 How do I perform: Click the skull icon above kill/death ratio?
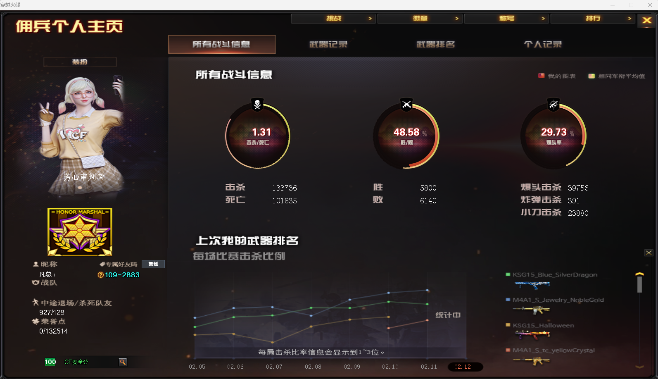(x=257, y=105)
